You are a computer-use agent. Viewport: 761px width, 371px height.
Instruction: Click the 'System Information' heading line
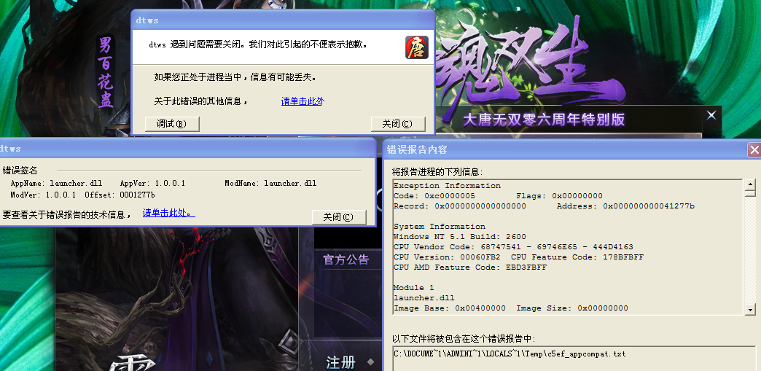[440, 226]
